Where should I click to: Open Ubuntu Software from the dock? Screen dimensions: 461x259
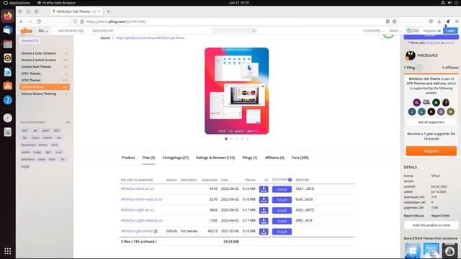coord(8,86)
